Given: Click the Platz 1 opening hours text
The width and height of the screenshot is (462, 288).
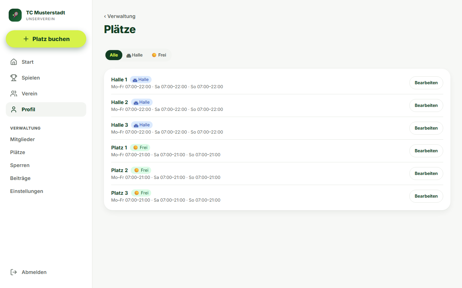Looking at the screenshot, I should click(166, 155).
